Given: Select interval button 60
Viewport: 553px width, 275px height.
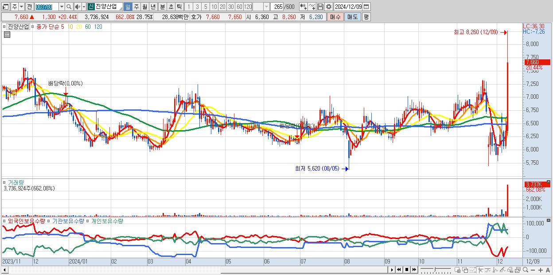Looking at the screenshot, I should pyautogui.click(x=239, y=7).
